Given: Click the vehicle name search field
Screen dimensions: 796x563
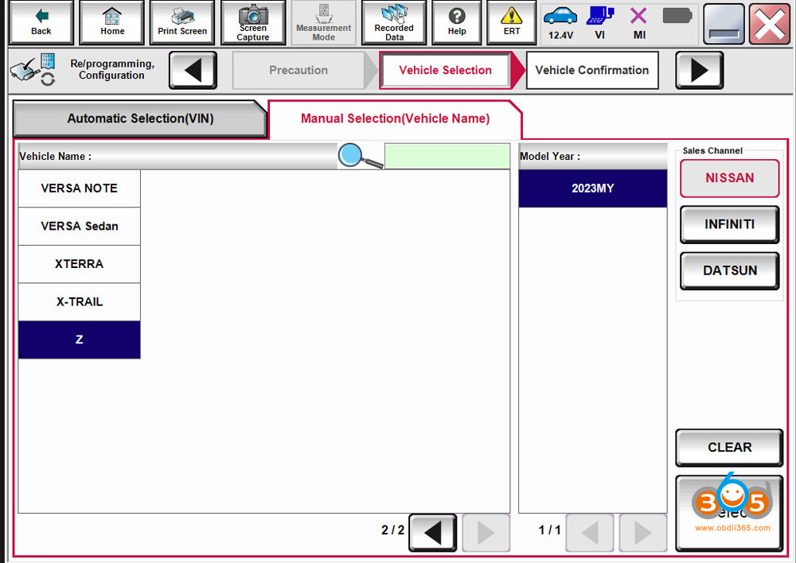Looking at the screenshot, I should point(447,156).
